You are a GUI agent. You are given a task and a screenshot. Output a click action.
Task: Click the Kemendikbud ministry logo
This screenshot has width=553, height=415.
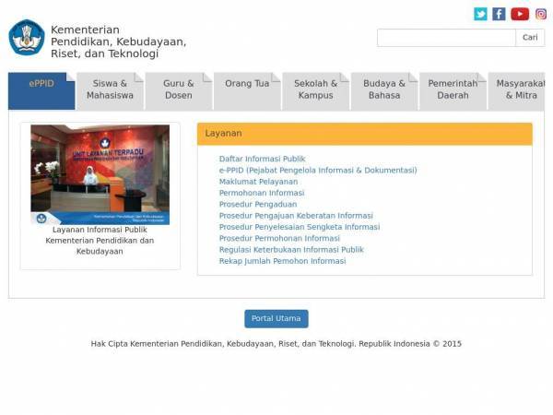click(27, 38)
